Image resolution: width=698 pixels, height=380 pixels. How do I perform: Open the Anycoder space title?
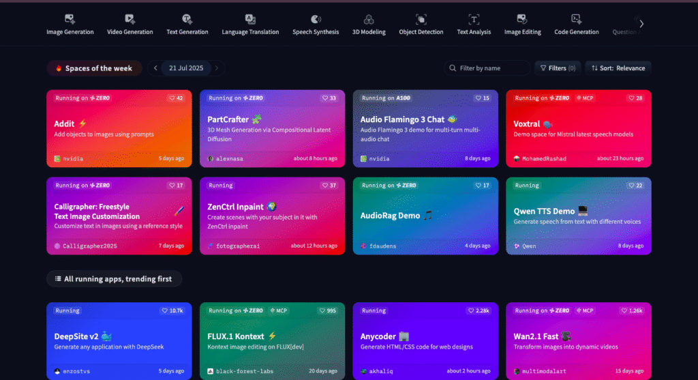coord(378,336)
